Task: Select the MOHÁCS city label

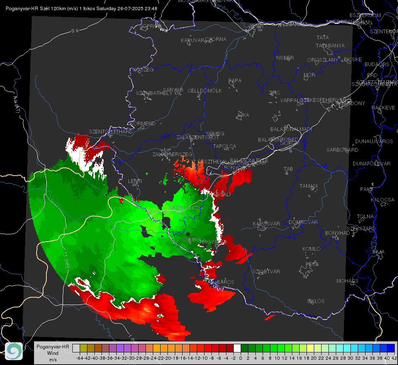Action: (x=348, y=281)
